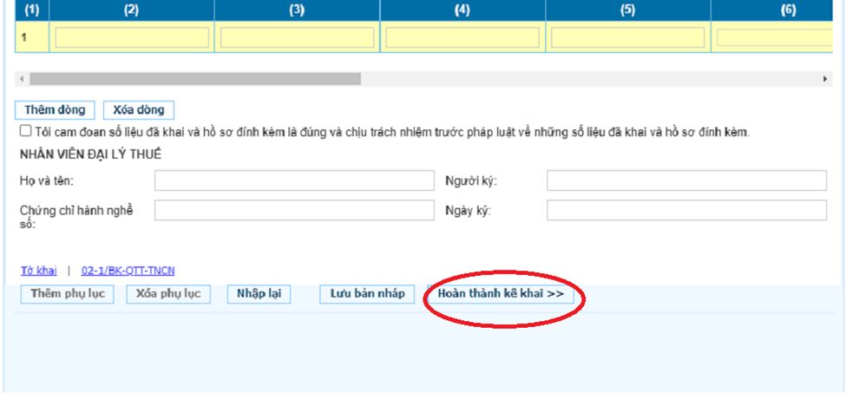846x393 pixels.
Task: Click the Người ký input field
Action: click(687, 180)
